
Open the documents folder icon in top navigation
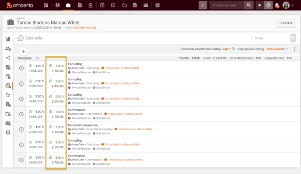click(124, 5)
